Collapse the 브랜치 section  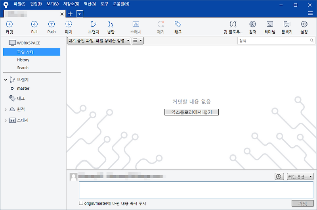pyautogui.click(x=6, y=80)
